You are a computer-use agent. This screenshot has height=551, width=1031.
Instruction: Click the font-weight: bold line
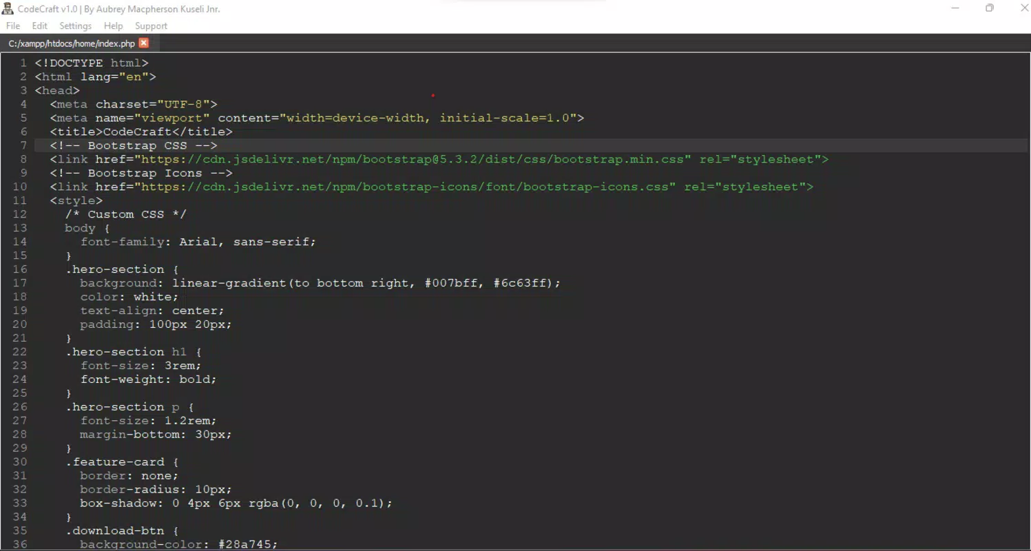click(149, 380)
